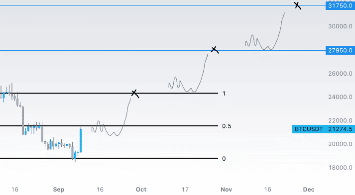
Task: Select the Fibonacci 0.5 level label
Action: click(x=227, y=126)
